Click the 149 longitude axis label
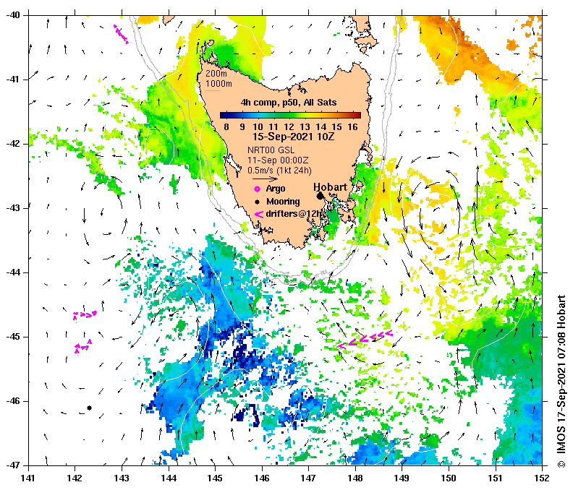Image resolution: width=573 pixels, height=490 pixels. coord(402,478)
